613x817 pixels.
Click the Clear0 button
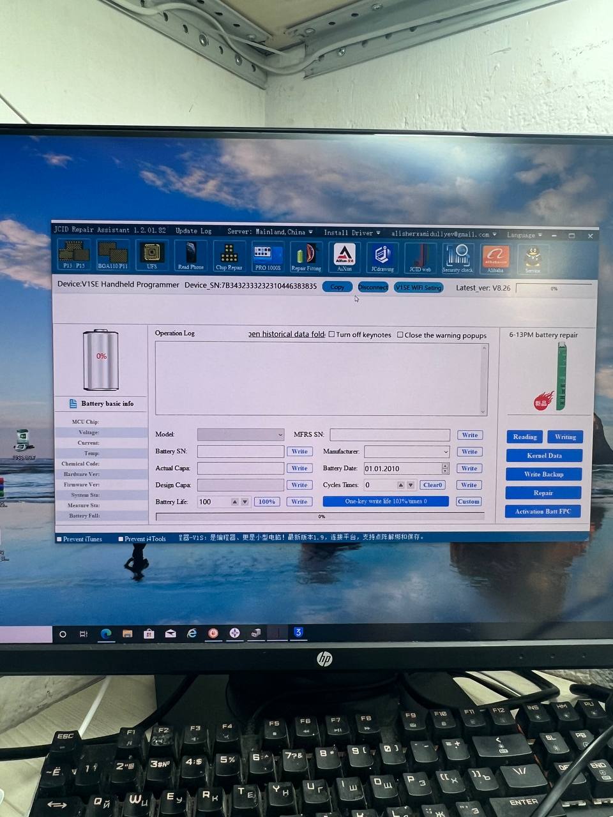(432, 485)
